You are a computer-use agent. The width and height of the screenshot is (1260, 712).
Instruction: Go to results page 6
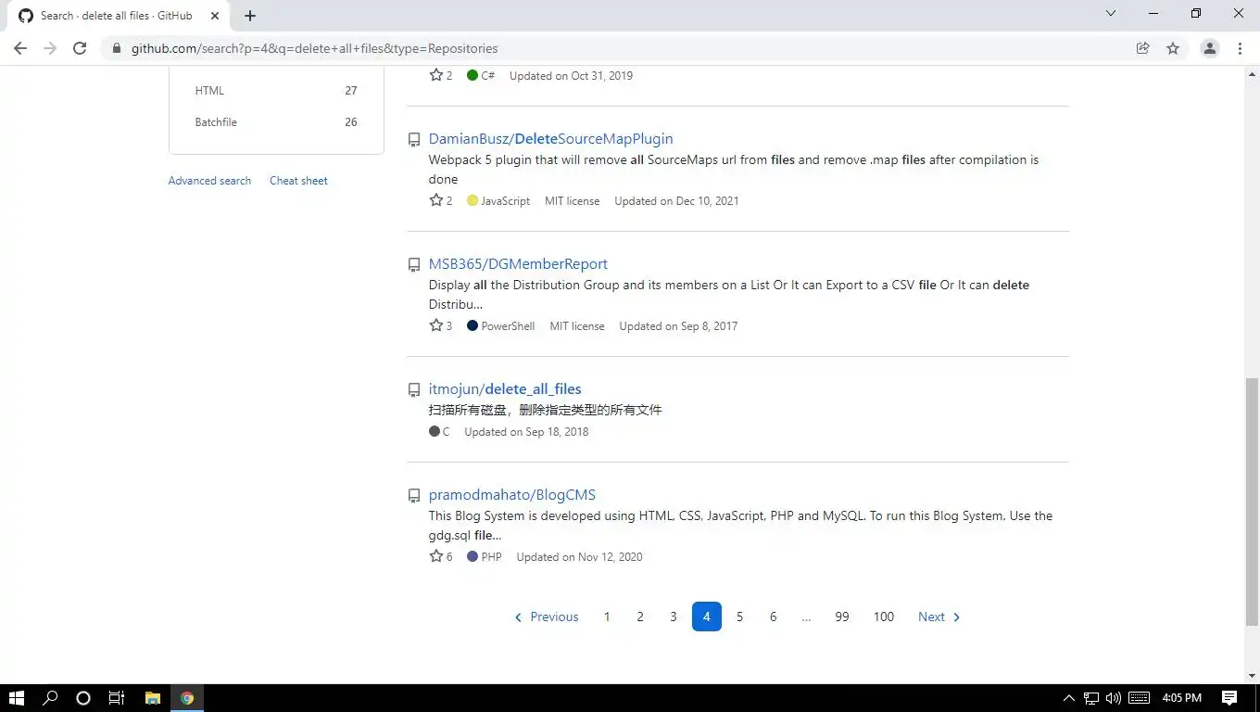pyautogui.click(x=773, y=617)
